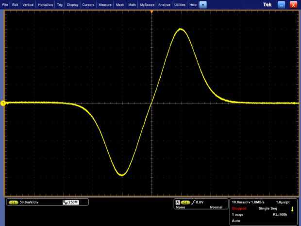Click the None trigger coupling label
Screen dimensions: 301x226
click(x=181, y=208)
